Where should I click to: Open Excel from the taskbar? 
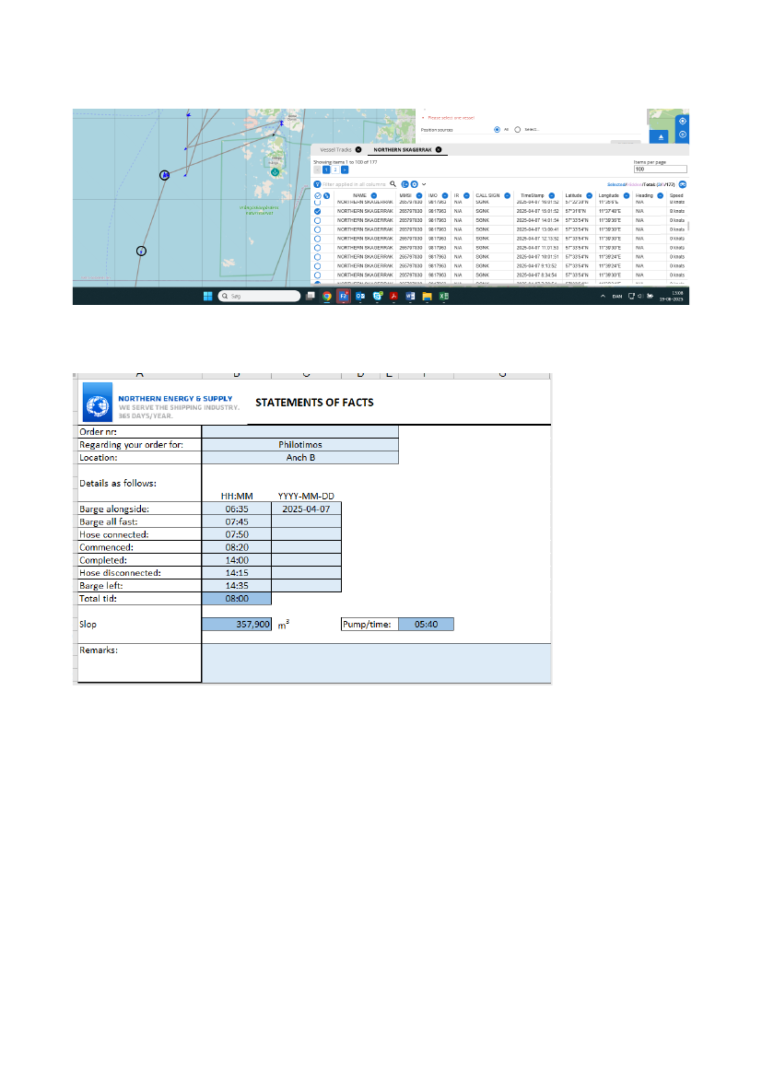pos(443,297)
